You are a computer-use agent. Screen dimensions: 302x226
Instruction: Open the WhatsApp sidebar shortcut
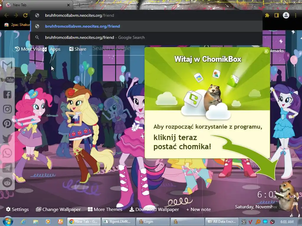click(7, 153)
